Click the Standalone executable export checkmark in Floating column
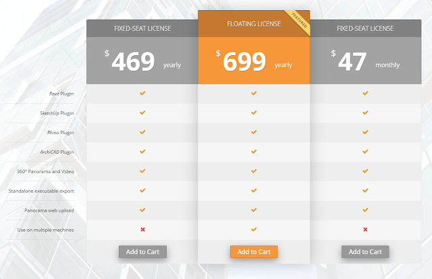The width and height of the screenshot is (432, 279). click(x=254, y=191)
